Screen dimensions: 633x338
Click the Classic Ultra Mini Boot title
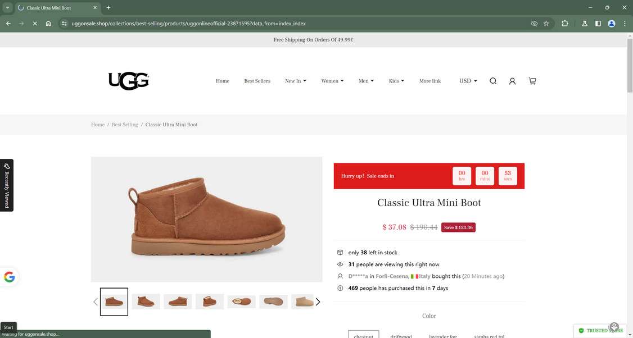point(429,203)
